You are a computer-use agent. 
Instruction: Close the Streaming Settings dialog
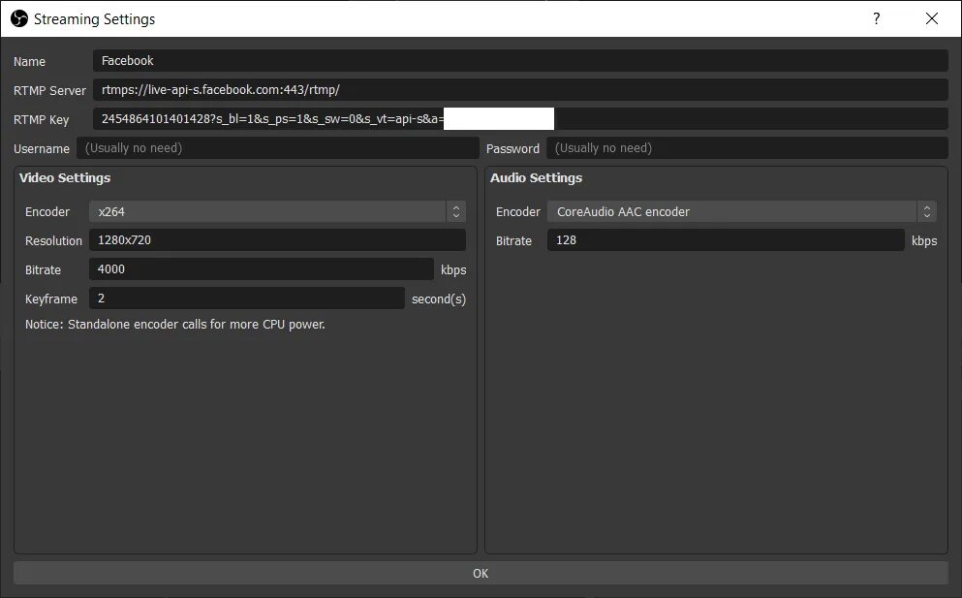(x=931, y=19)
